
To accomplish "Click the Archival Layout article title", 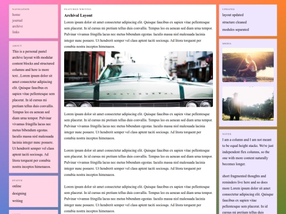I will click(x=78, y=15).
